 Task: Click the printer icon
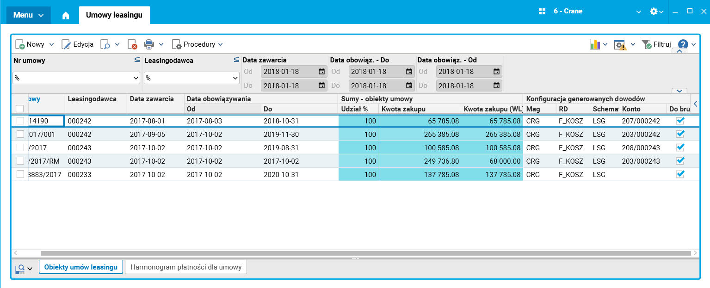tap(148, 44)
